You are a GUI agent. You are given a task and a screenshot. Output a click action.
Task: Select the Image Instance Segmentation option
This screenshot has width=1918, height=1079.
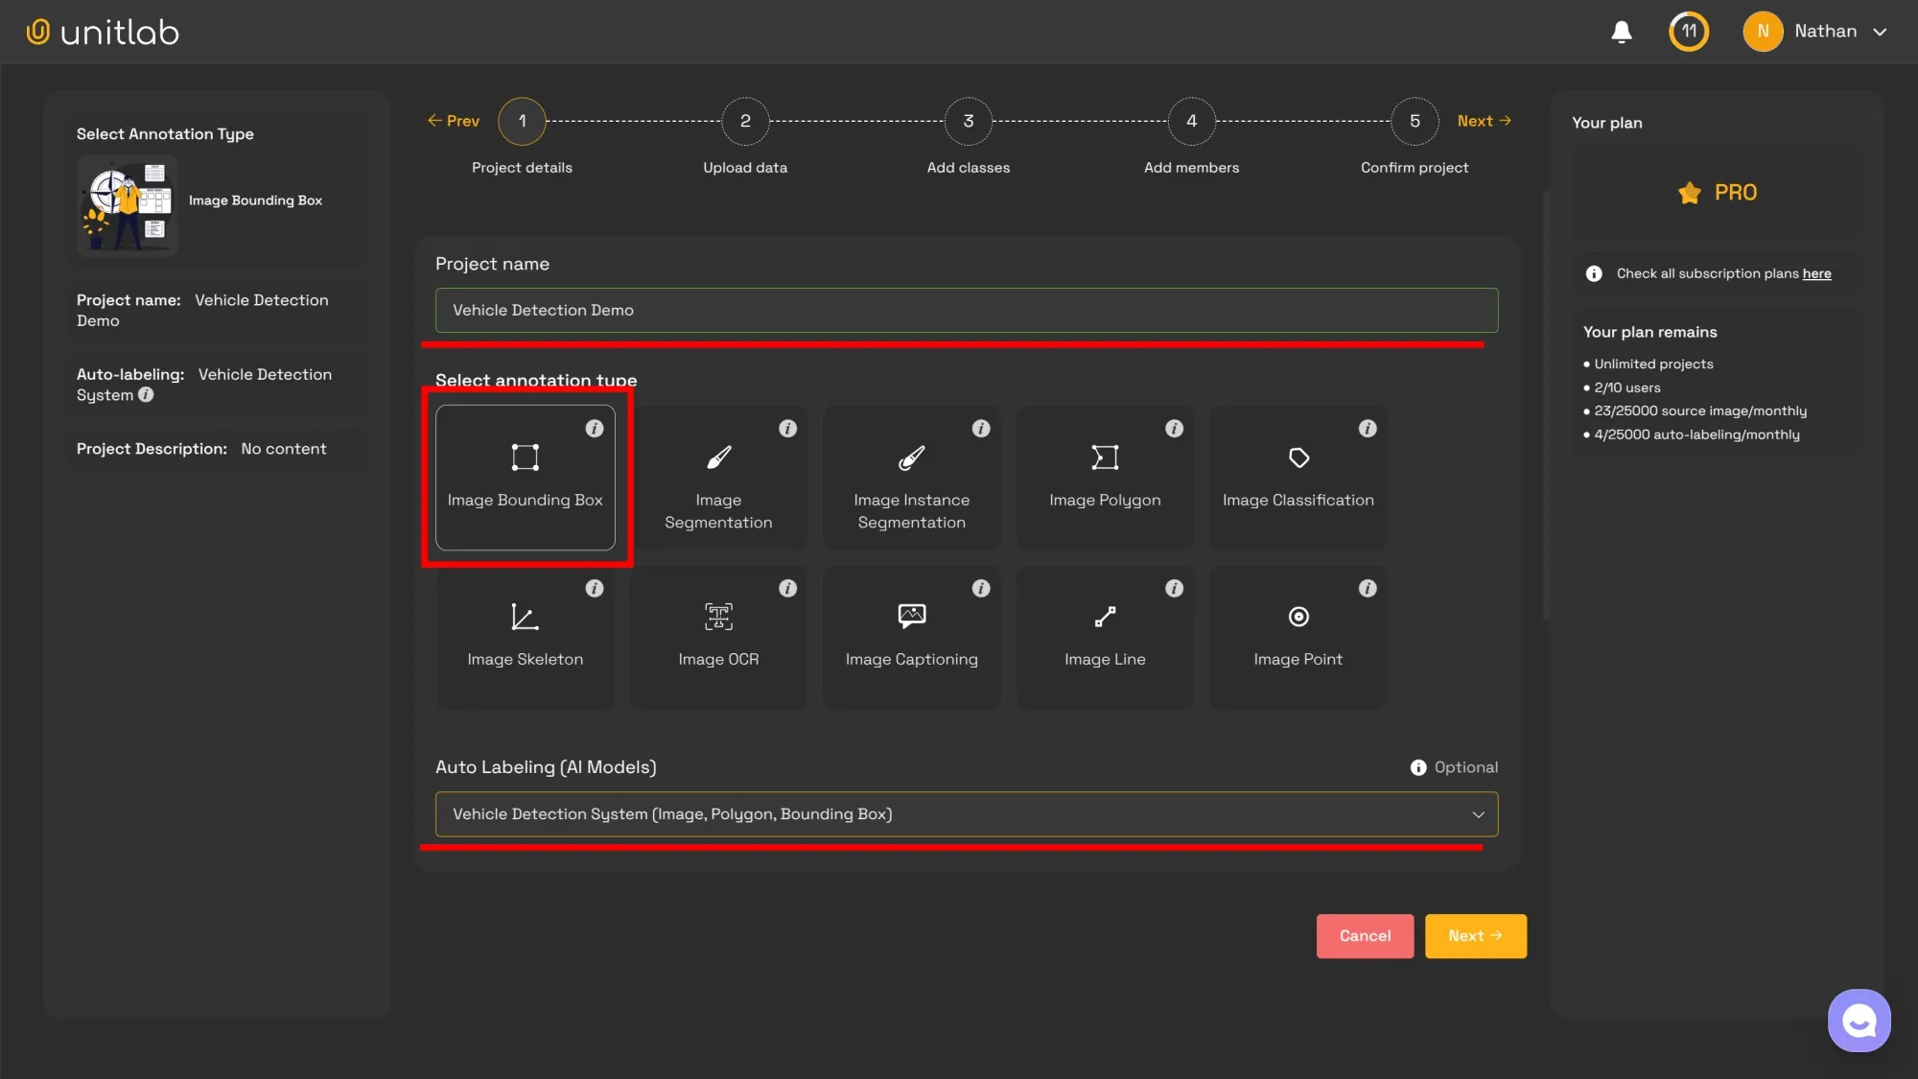pos(911,478)
